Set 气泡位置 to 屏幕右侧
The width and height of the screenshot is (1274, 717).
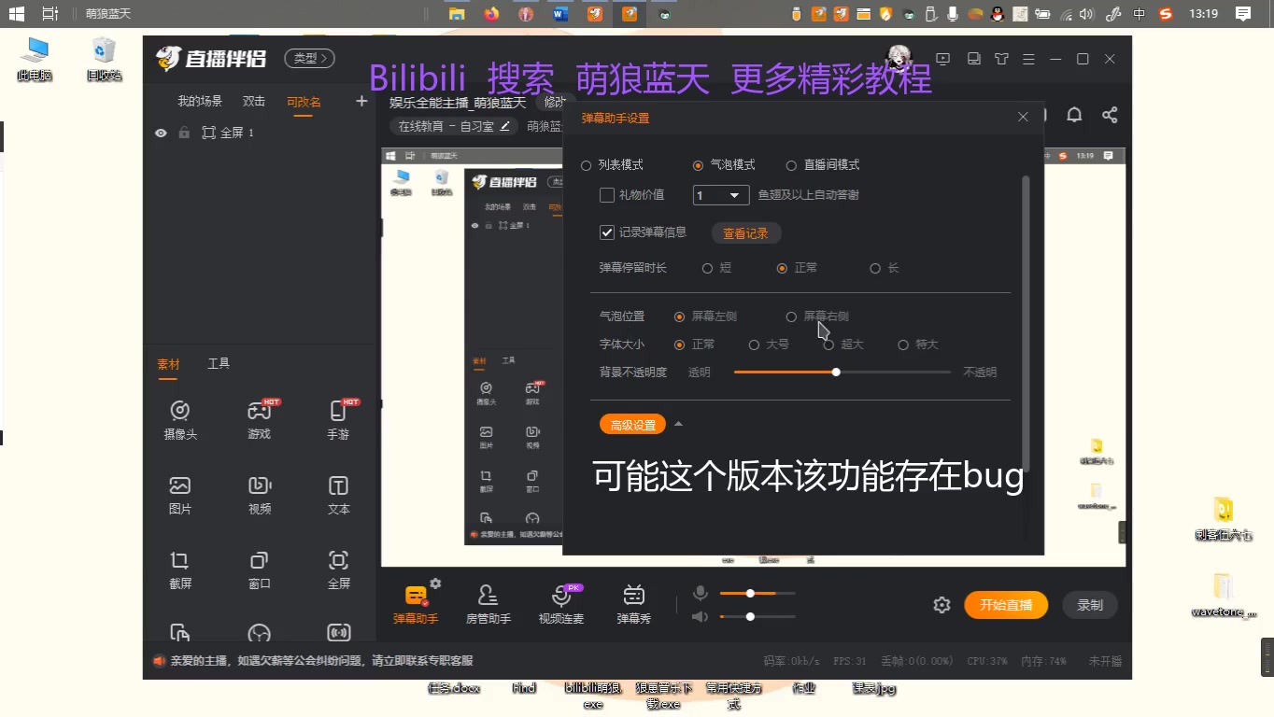pyautogui.click(x=791, y=316)
